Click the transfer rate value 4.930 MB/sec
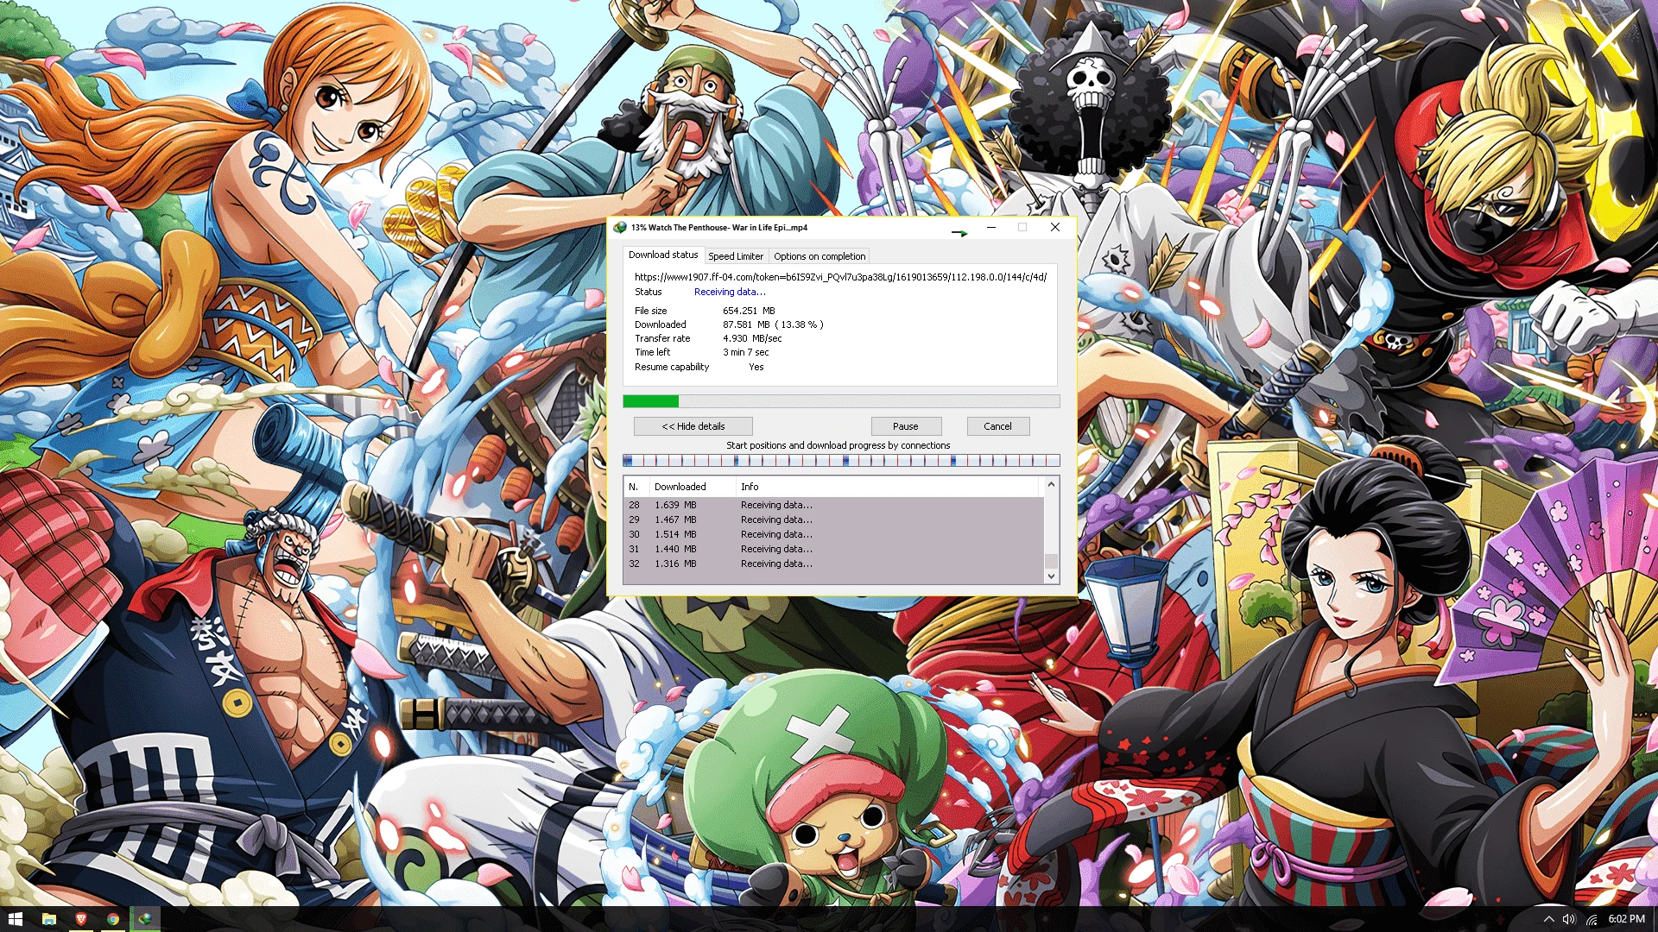1658x932 pixels. click(752, 338)
